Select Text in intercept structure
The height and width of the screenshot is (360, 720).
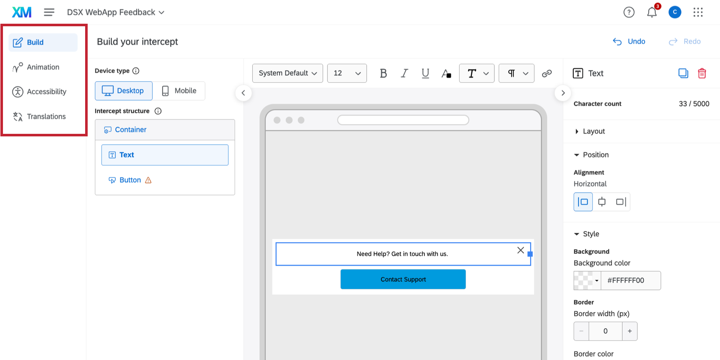pyautogui.click(x=165, y=155)
